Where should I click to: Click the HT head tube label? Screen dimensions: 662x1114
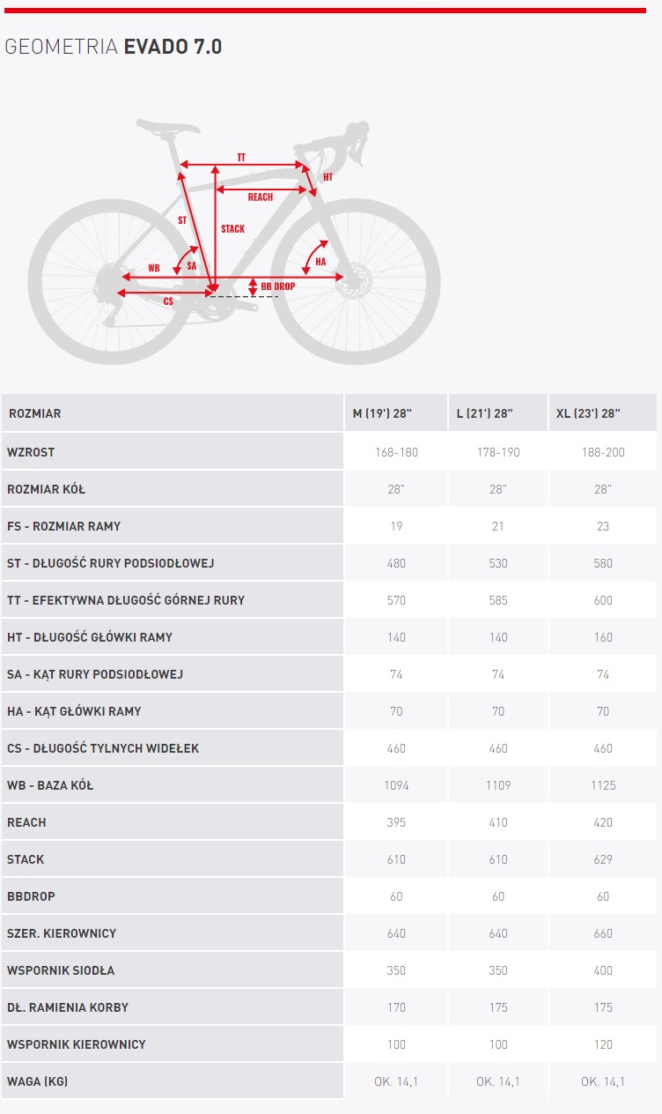pos(327,177)
